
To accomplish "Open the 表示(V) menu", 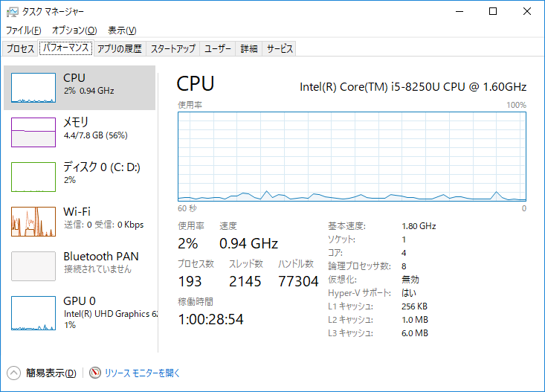I will coord(122,30).
